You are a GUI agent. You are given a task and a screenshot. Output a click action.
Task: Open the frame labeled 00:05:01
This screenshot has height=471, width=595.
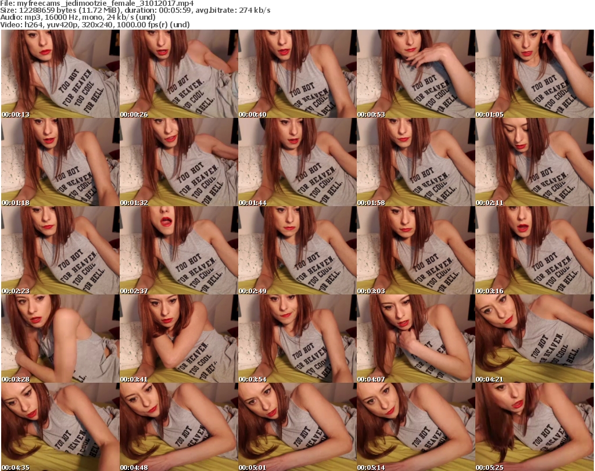pos(297,427)
